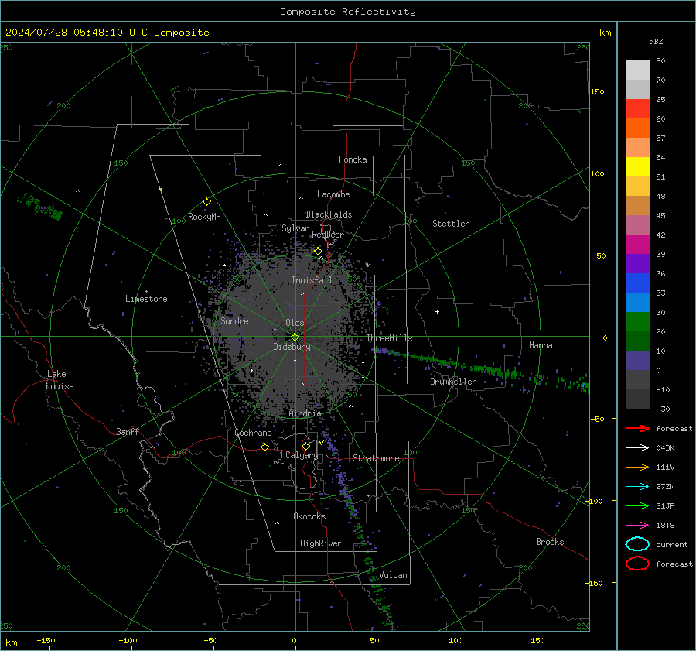Click the Olds label on map
The height and width of the screenshot is (651, 696).
[x=295, y=323]
